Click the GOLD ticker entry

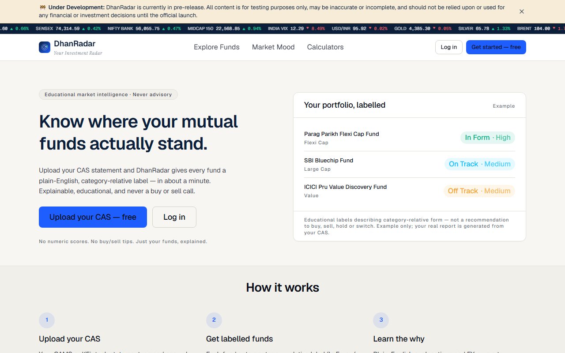click(423, 29)
